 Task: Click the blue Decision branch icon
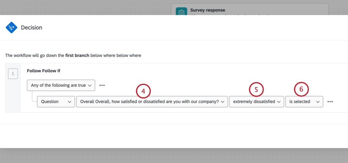click(x=11, y=28)
